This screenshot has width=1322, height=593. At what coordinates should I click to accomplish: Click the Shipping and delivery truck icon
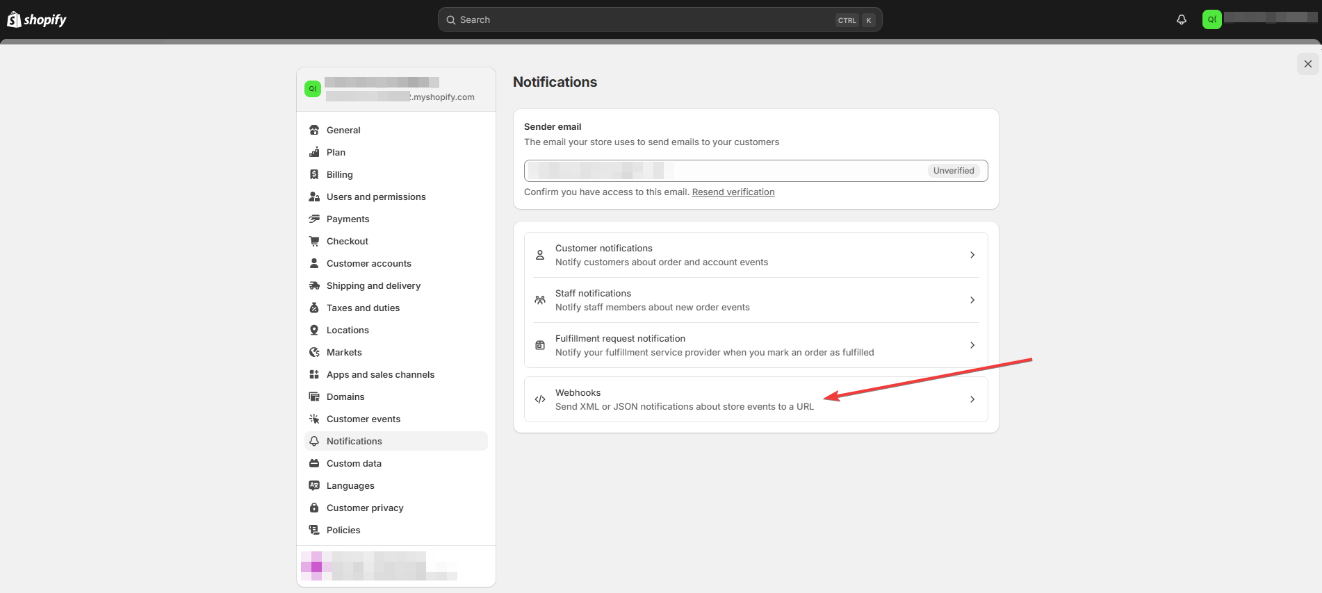tap(314, 285)
